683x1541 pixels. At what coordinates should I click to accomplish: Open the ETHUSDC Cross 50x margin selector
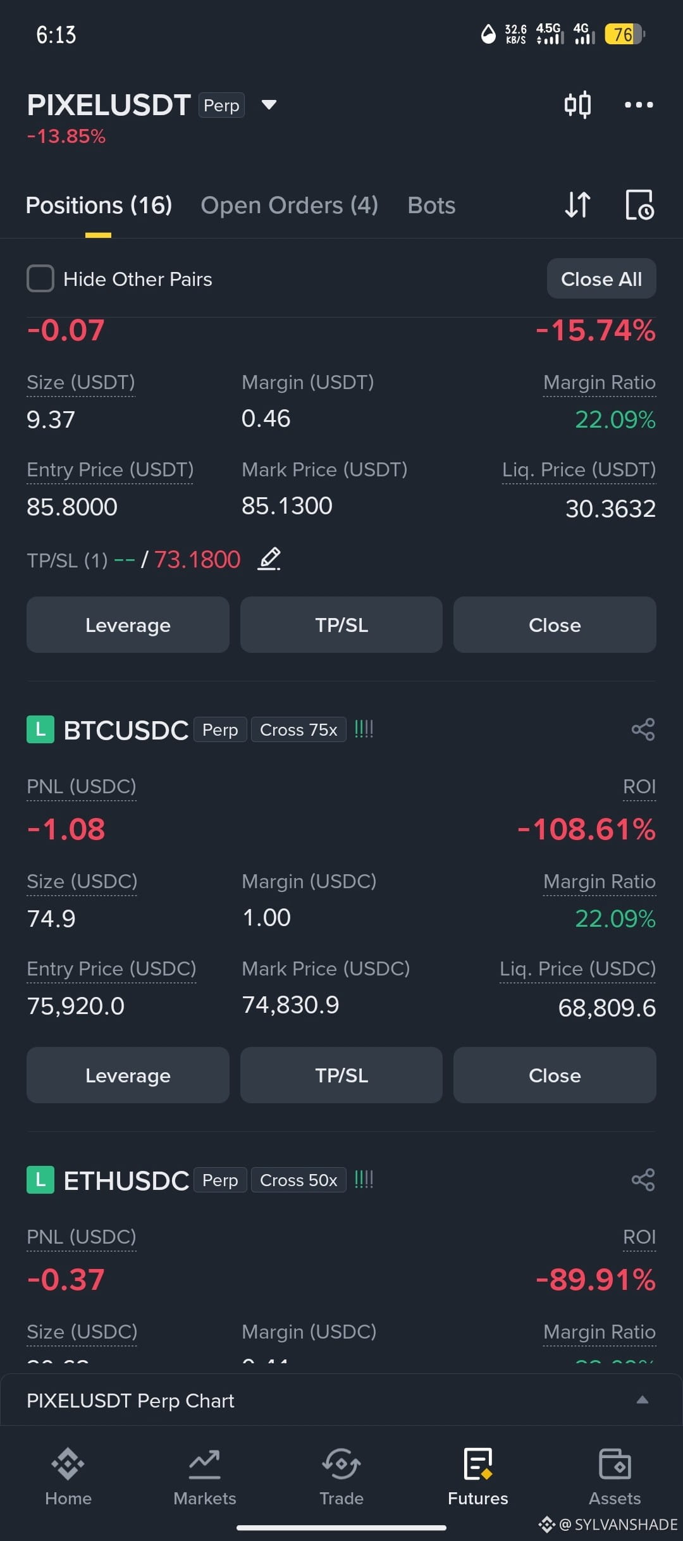point(298,1180)
